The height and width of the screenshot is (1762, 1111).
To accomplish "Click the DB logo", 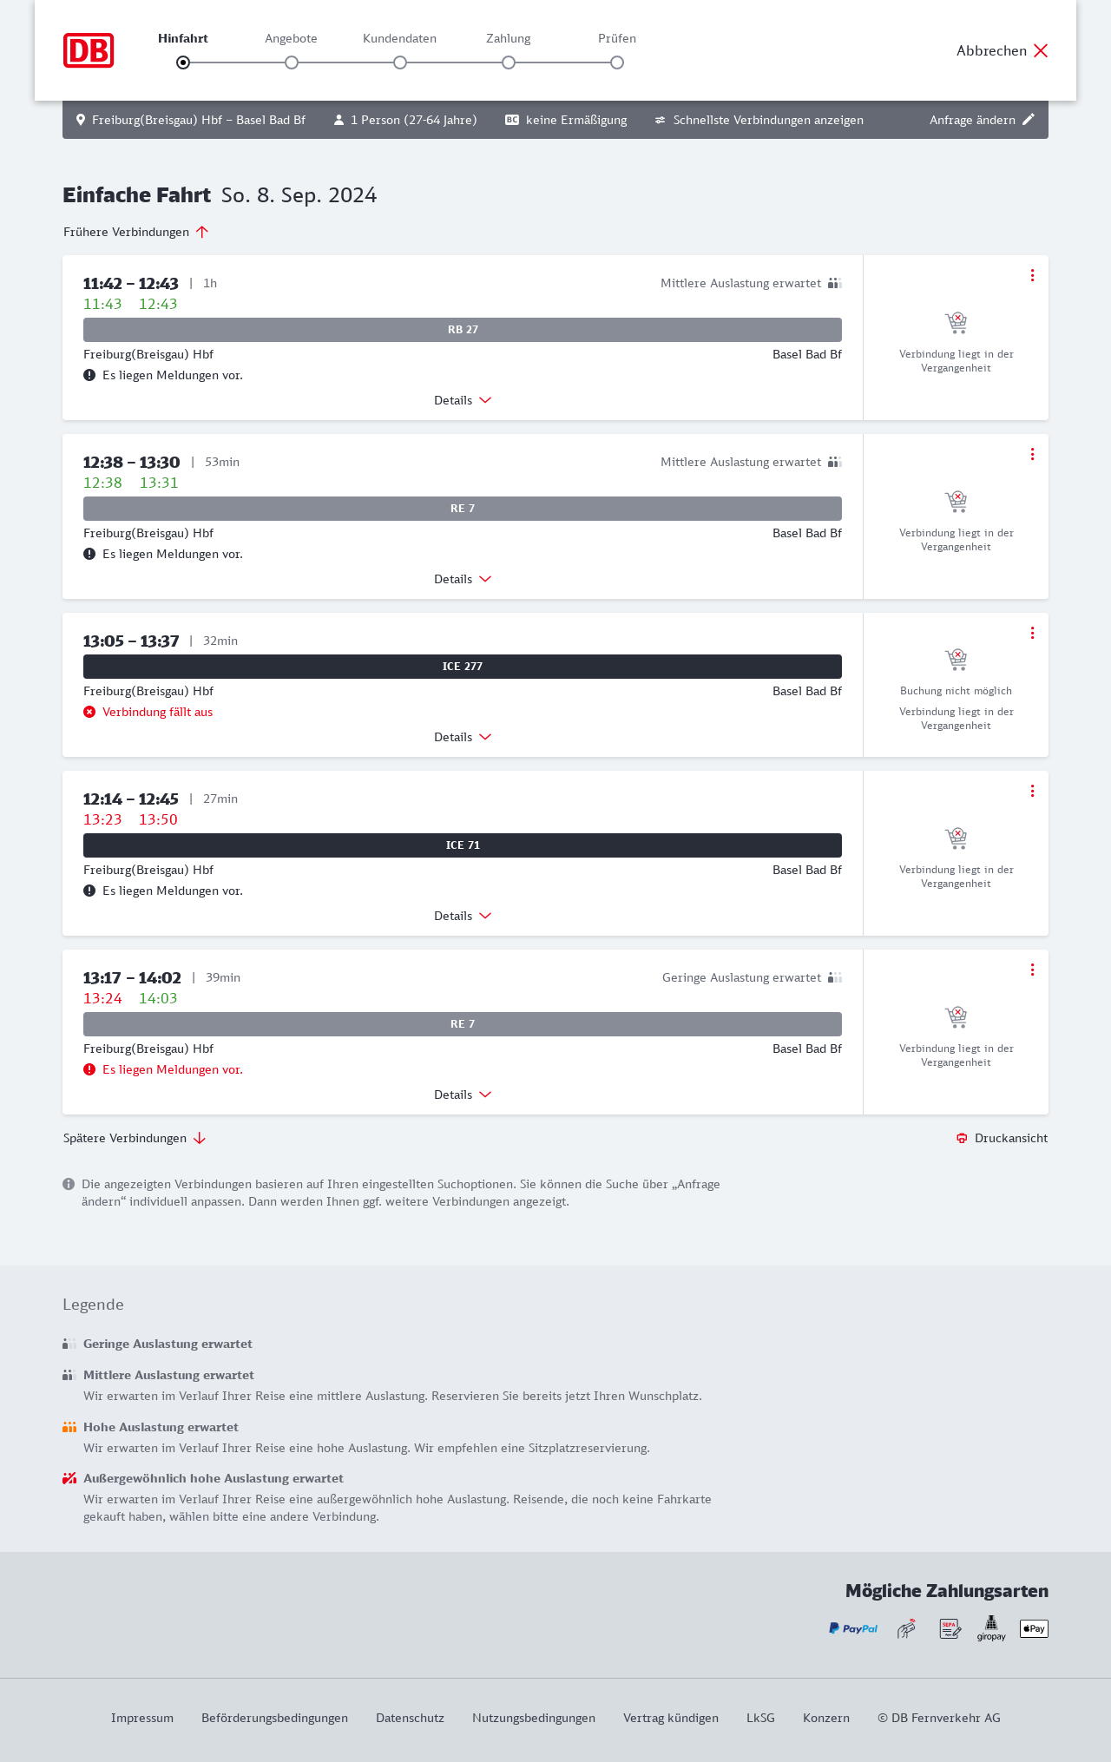I will pyautogui.click(x=89, y=50).
